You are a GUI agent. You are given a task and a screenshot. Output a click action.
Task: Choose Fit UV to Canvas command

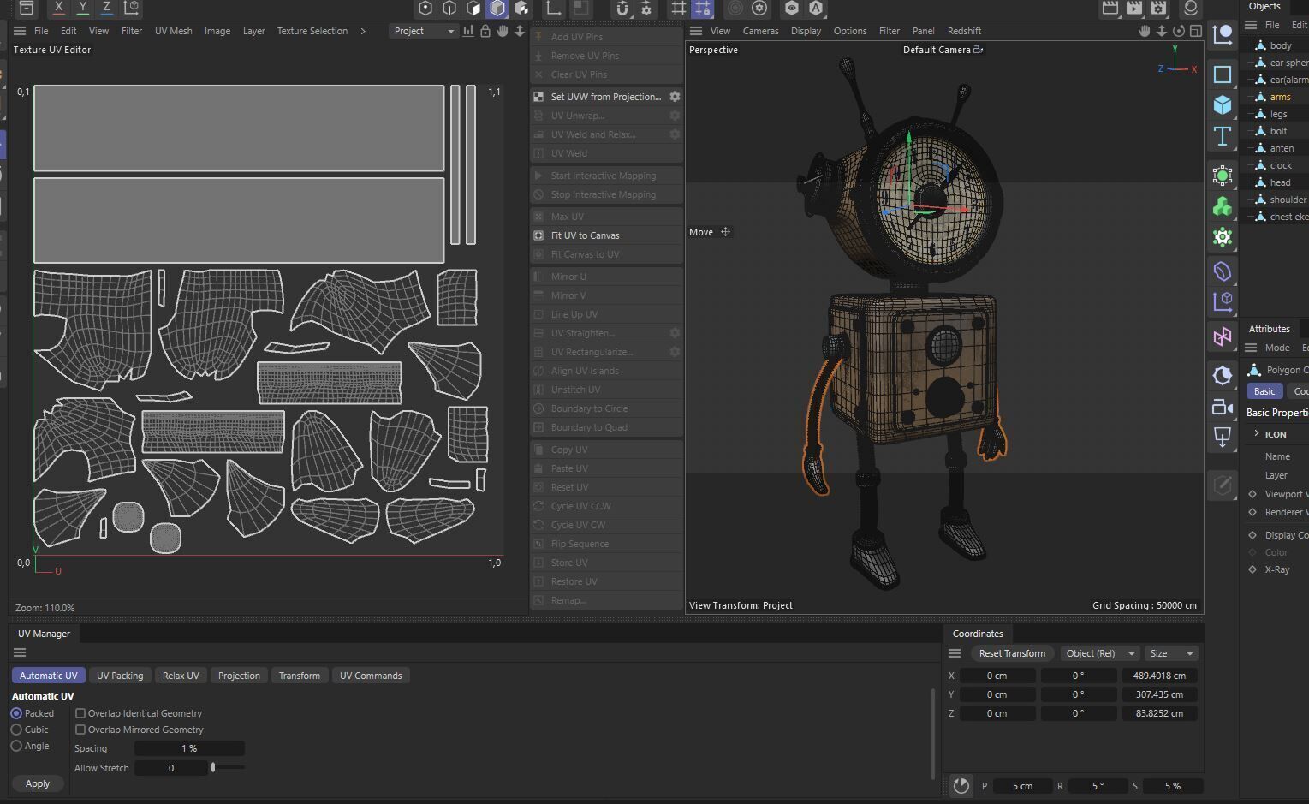pos(606,235)
